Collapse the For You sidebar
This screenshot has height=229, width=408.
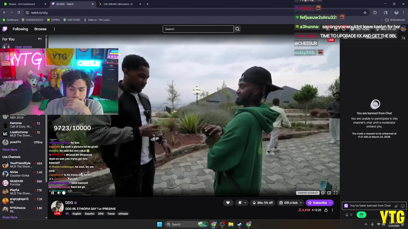40,39
